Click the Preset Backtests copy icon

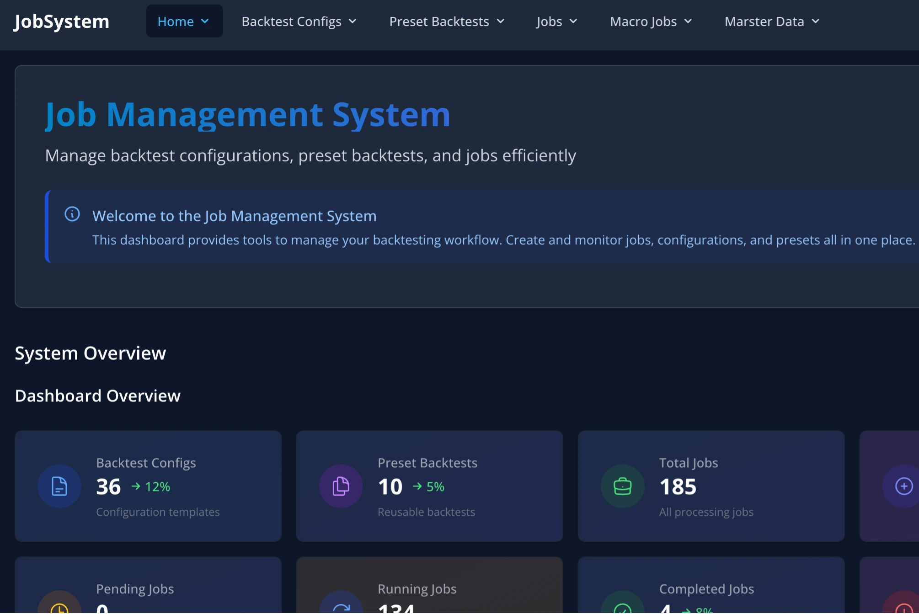click(341, 486)
